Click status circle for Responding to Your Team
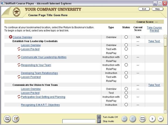Viewport: 168px width, 125px height. pos(126,65)
